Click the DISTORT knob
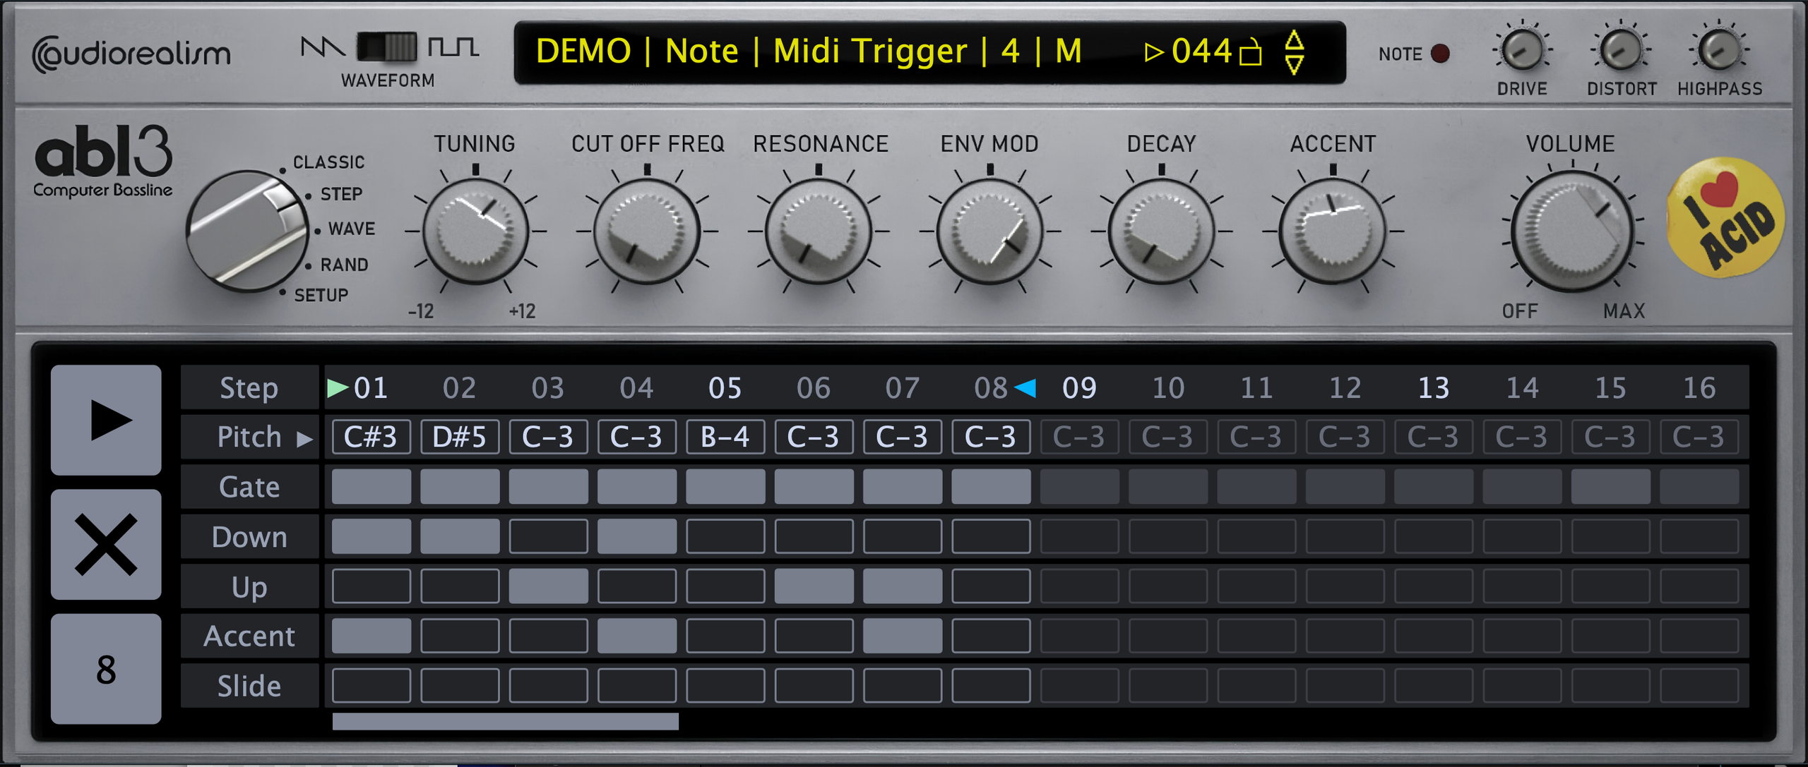This screenshot has width=1808, height=767. tap(1620, 49)
